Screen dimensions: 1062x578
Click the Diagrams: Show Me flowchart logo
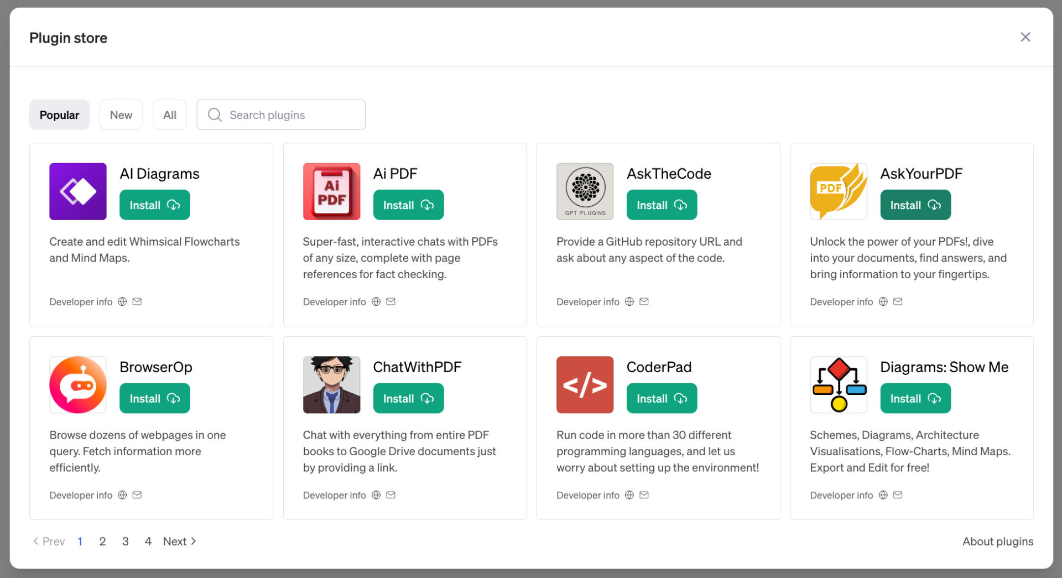(x=839, y=385)
